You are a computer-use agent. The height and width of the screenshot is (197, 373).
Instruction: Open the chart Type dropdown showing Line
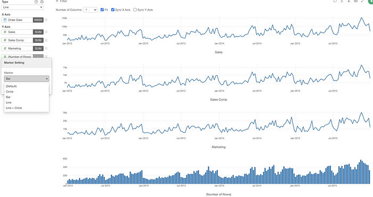22,7
